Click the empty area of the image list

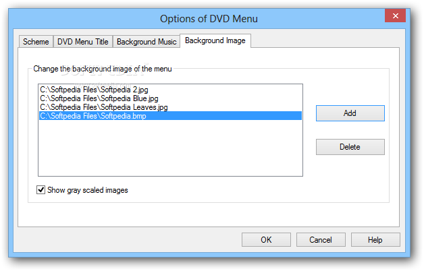[x=170, y=148]
